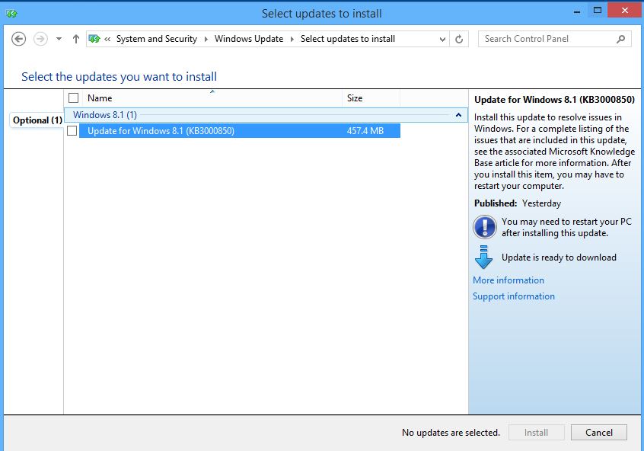This screenshot has height=451, width=644.
Task: Maximize the window
Action: point(598,11)
